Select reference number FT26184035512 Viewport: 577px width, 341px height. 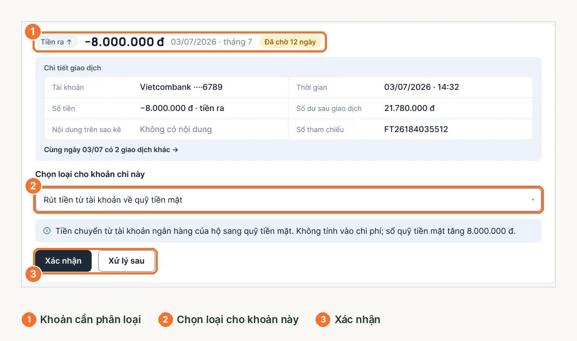click(416, 129)
